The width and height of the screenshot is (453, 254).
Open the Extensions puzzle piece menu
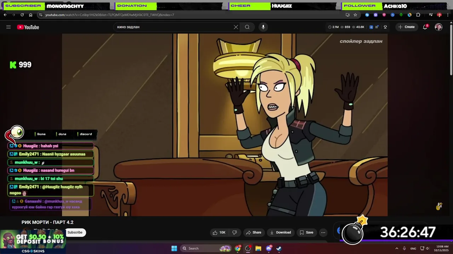418,15
